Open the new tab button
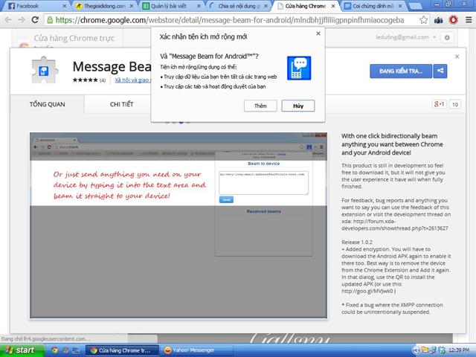 (415, 6)
